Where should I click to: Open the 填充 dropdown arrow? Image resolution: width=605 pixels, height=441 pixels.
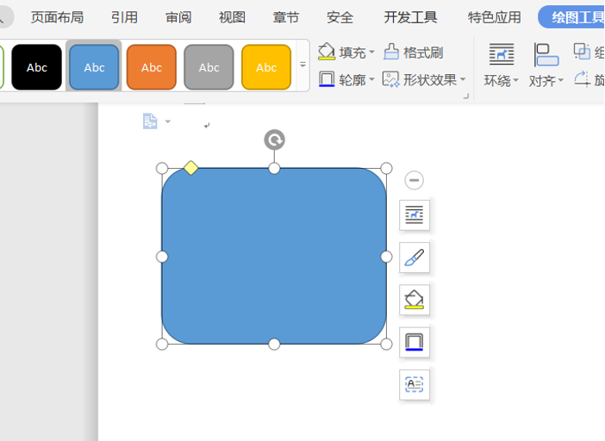(x=372, y=52)
